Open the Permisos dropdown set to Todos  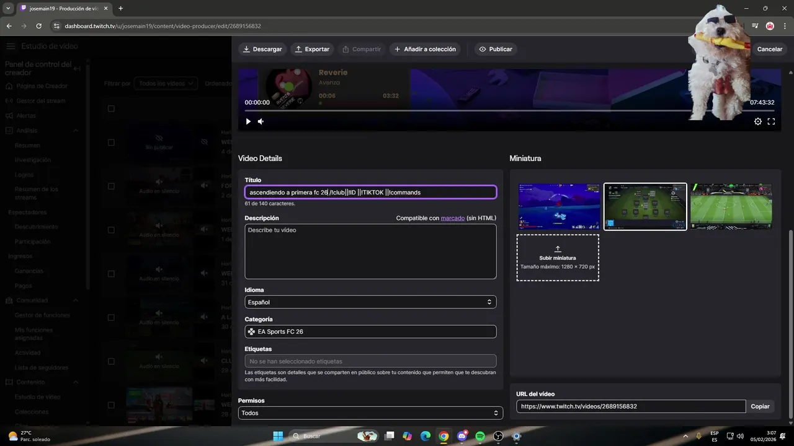coord(370,413)
